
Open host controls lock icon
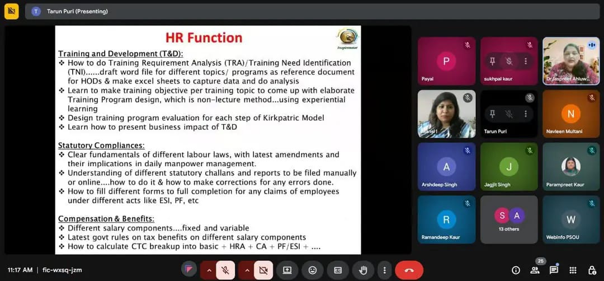coord(592,270)
